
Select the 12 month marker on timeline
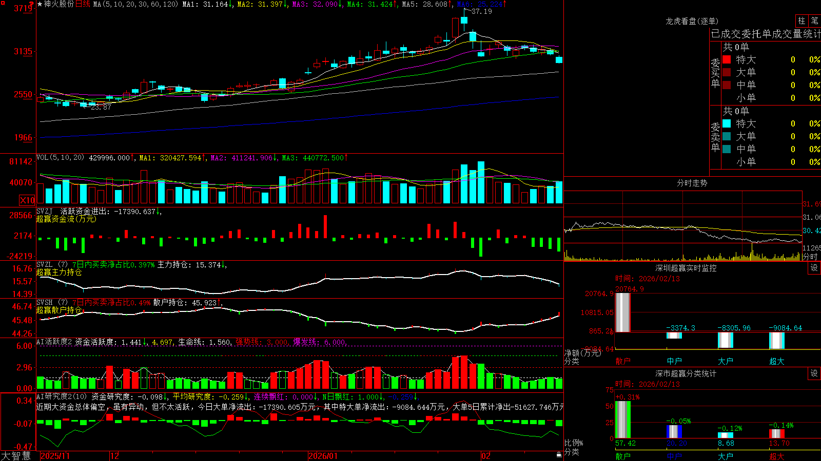click(x=115, y=456)
